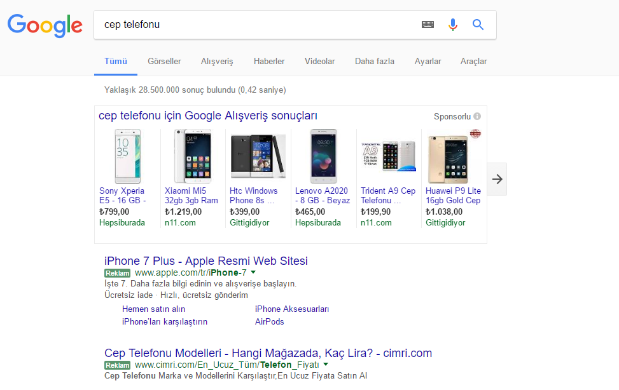Open Trident A9 Cep Telefonu link

pos(388,196)
